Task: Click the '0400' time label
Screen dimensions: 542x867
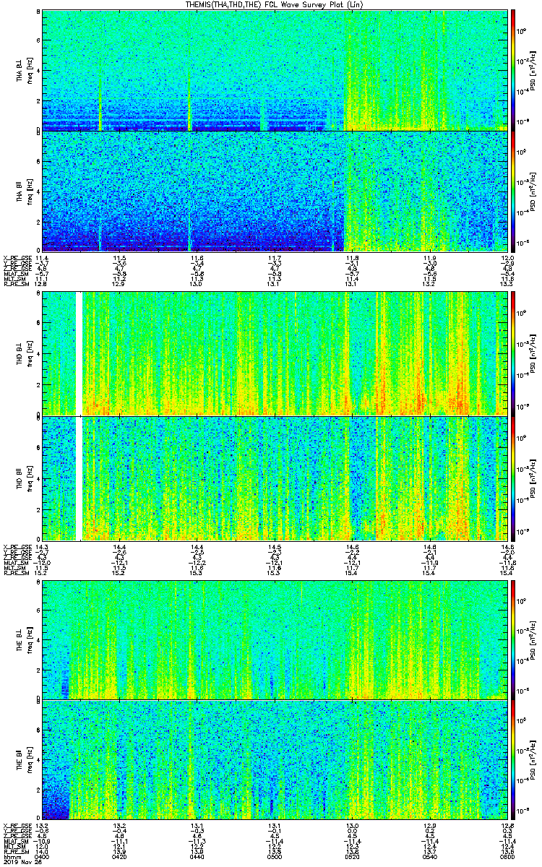Action: click(x=42, y=857)
